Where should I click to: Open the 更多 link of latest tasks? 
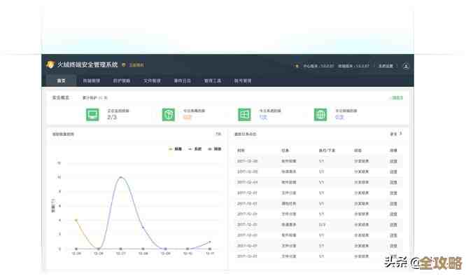point(396,134)
